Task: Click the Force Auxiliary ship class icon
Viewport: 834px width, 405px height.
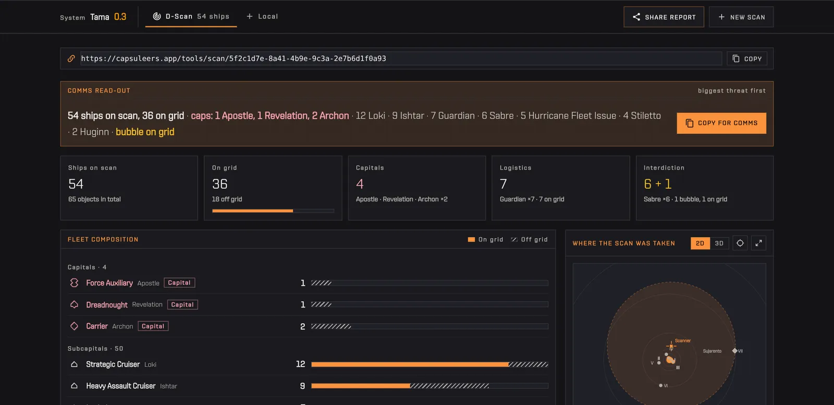Action: (x=74, y=283)
